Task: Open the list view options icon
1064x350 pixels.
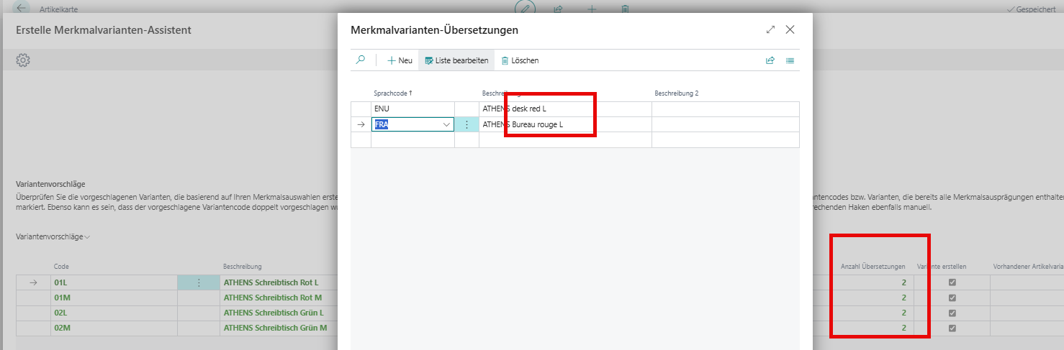Action: 790,60
